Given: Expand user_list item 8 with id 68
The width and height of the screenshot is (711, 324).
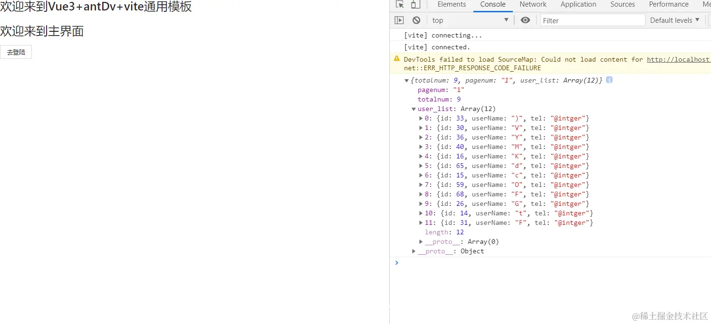Looking at the screenshot, I should [x=421, y=194].
